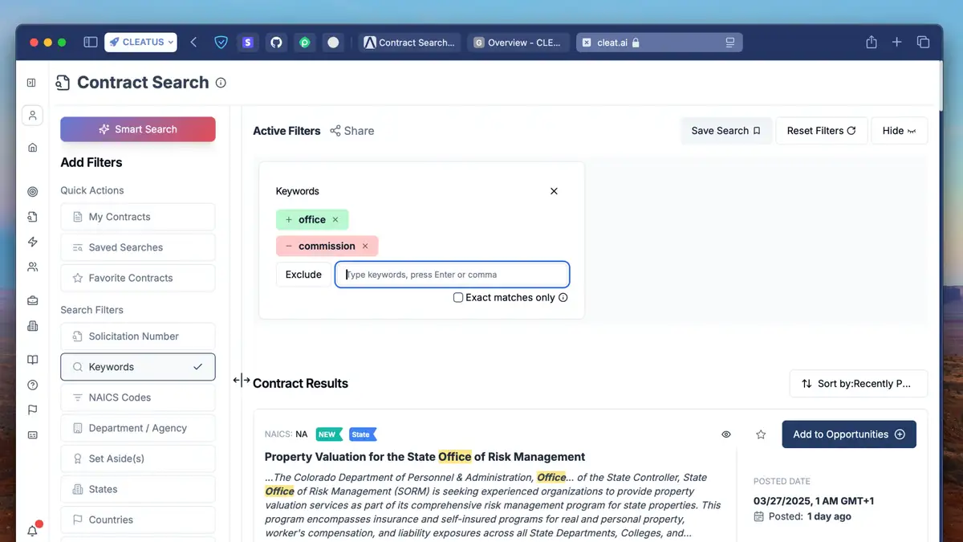Expand the NAICS Codes filter
The width and height of the screenshot is (963, 542).
pos(138,397)
